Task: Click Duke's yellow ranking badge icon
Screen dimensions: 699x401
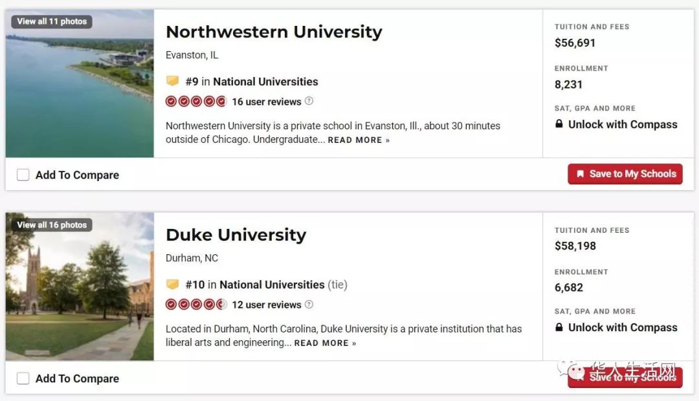Action: click(x=173, y=285)
